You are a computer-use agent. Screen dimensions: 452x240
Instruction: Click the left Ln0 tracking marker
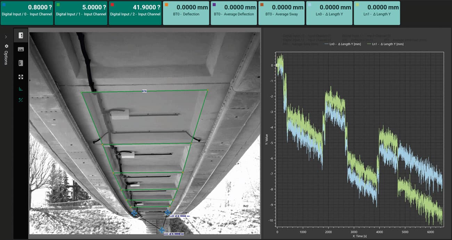click(x=134, y=213)
